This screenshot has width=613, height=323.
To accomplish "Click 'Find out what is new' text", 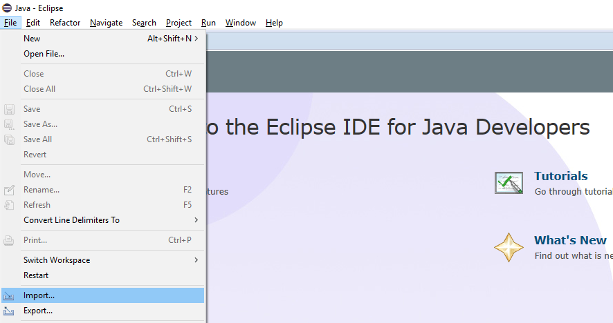I will (574, 255).
